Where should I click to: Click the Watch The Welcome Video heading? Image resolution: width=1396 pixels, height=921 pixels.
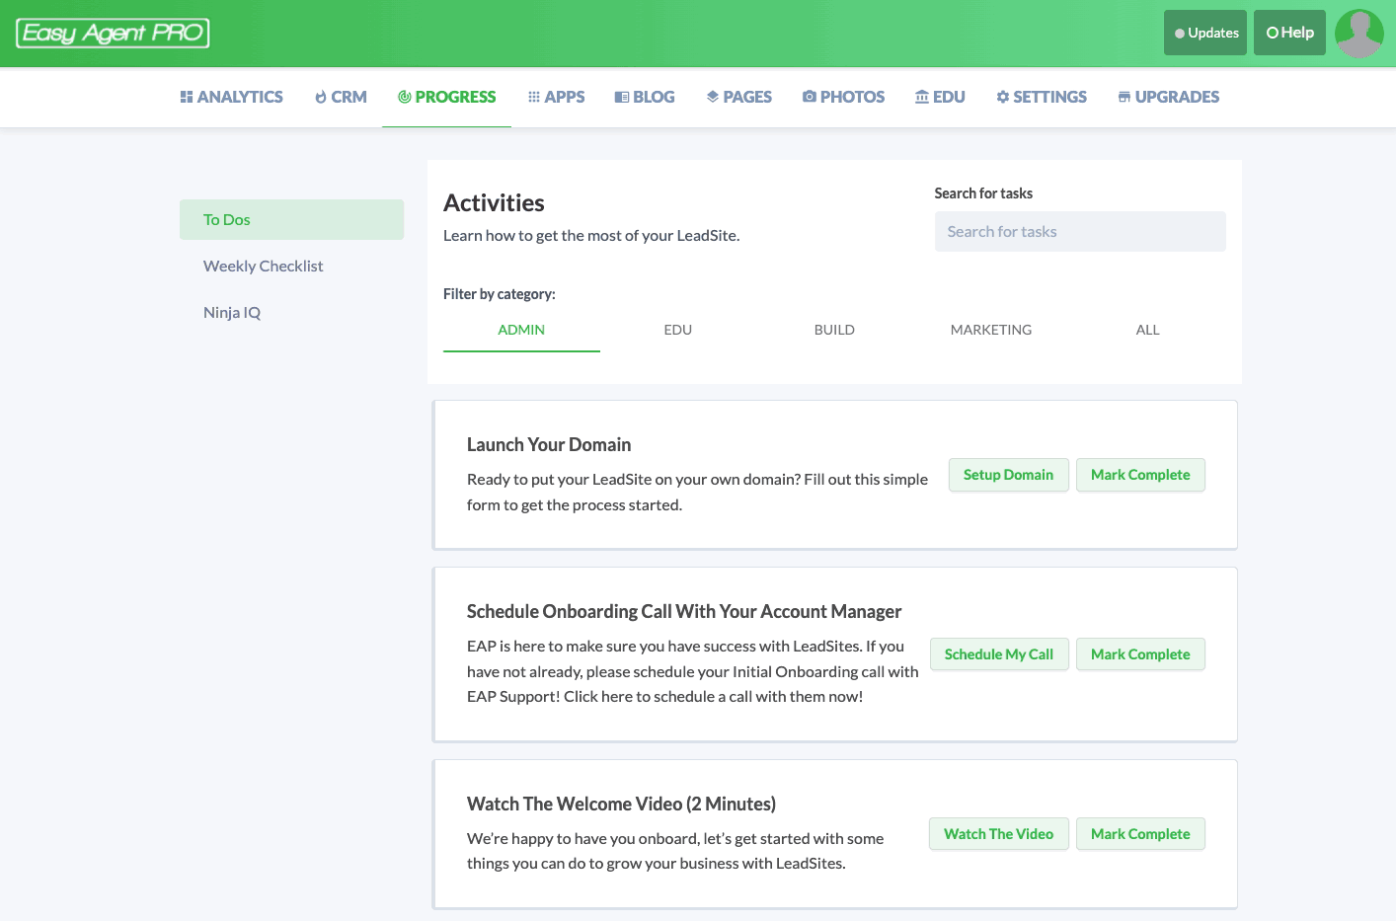pos(621,805)
